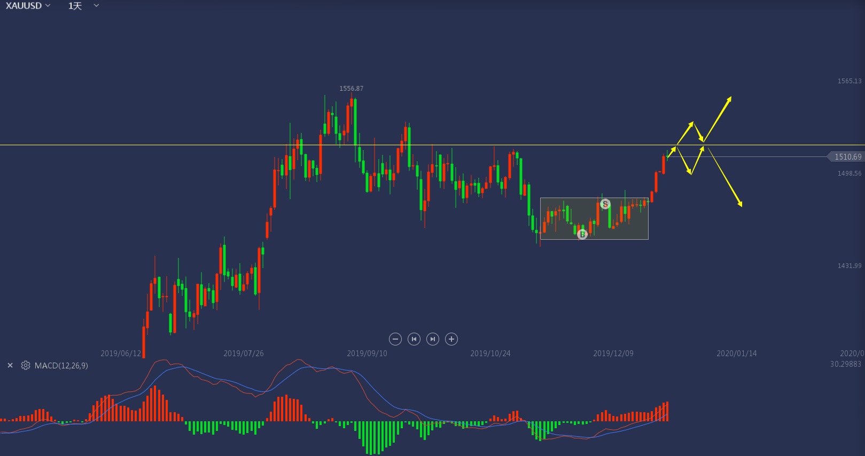Close the MACD indicator panel
865x456 pixels.
[x=10, y=366]
